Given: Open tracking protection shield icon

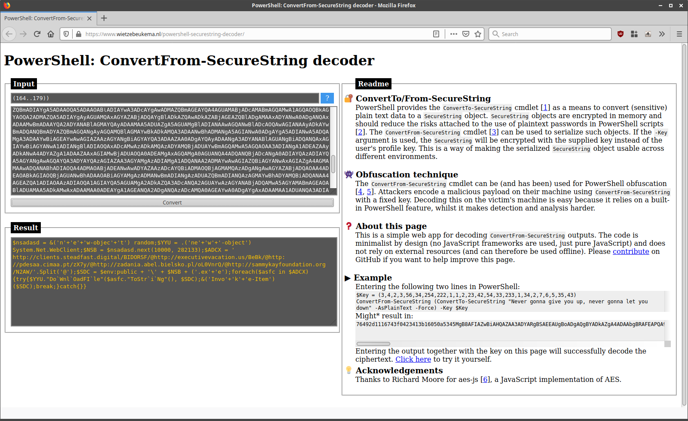Looking at the screenshot, I should [x=66, y=34].
